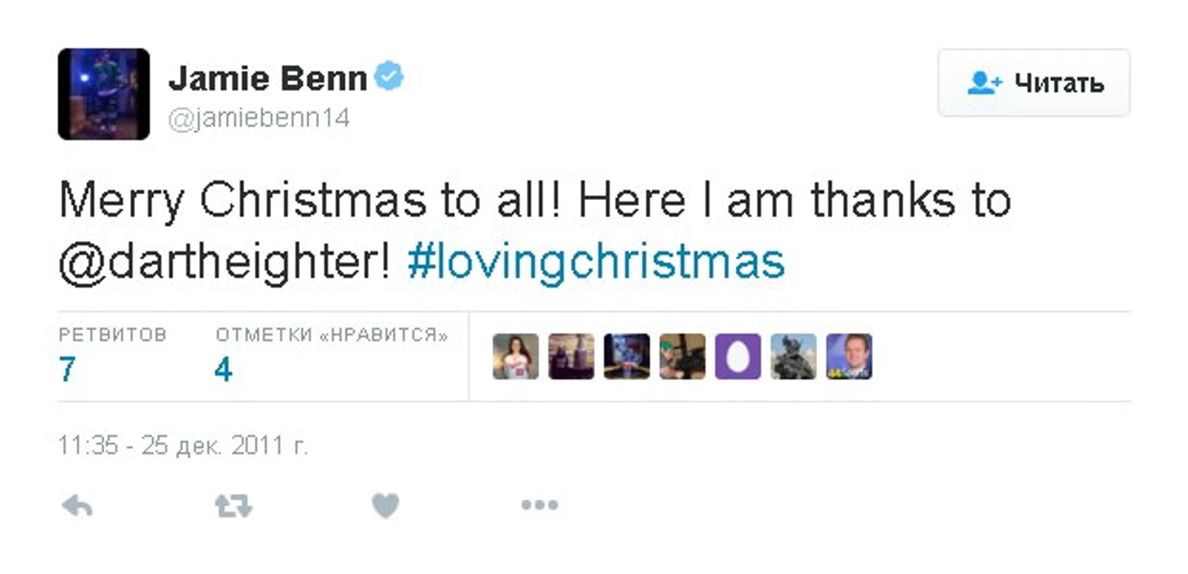Open the #lovingchristmas hashtag
This screenshot has width=1188, height=574.
596,263
